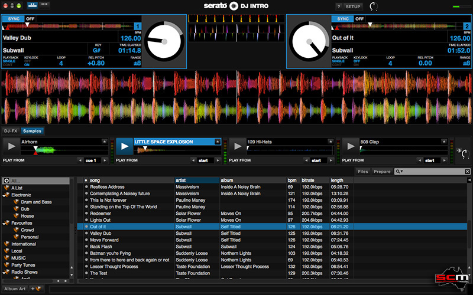Eject the LITTLE SPACE EXPLOSION sample slot
The height and width of the screenshot is (295, 473).
pyautogui.click(x=218, y=142)
